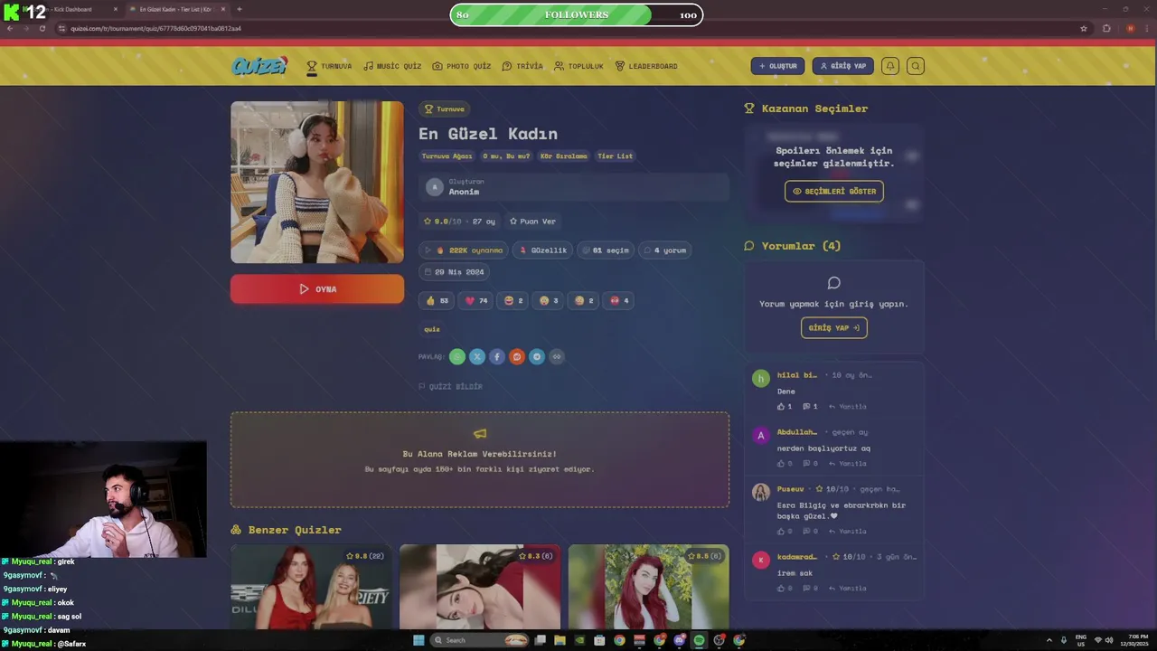Open ad banner Bu Alana Reklam Verebilirsiniz
Screen dimensions: 1157x651
tap(480, 460)
